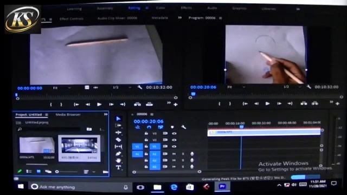Select the Selection tool arrow

(118, 119)
